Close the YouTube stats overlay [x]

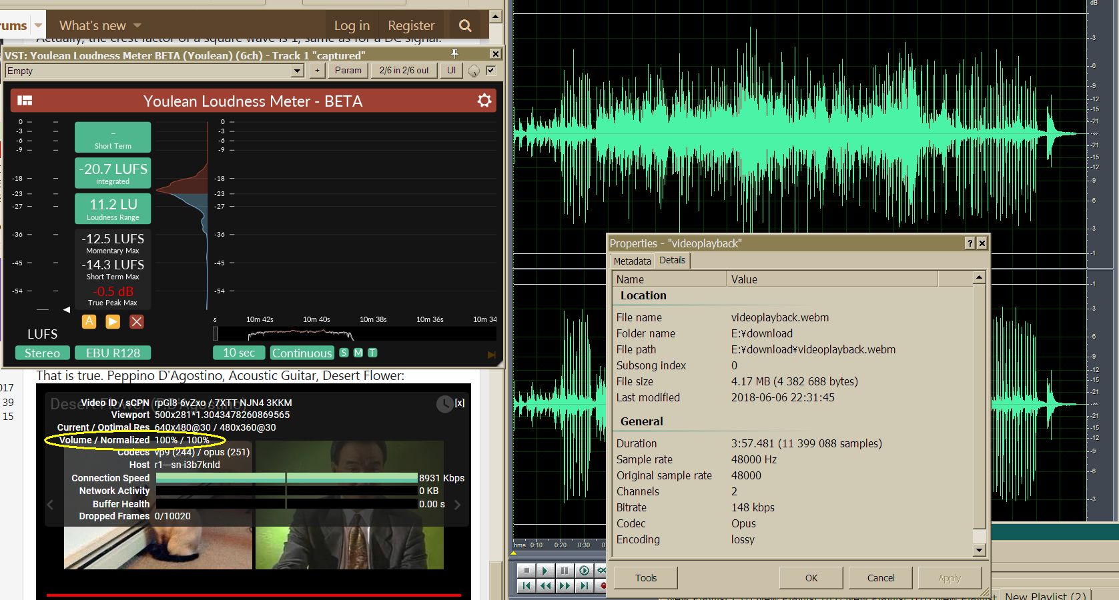(460, 403)
